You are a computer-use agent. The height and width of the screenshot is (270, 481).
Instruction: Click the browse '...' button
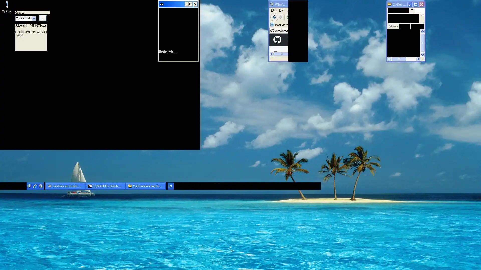coord(43,18)
